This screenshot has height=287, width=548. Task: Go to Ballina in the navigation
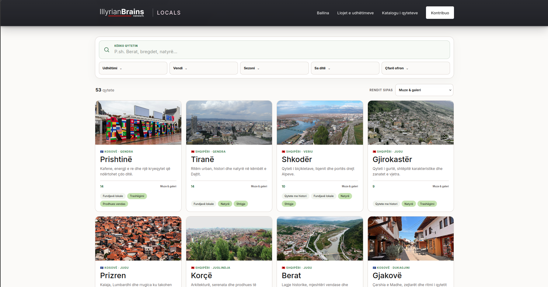click(x=323, y=13)
